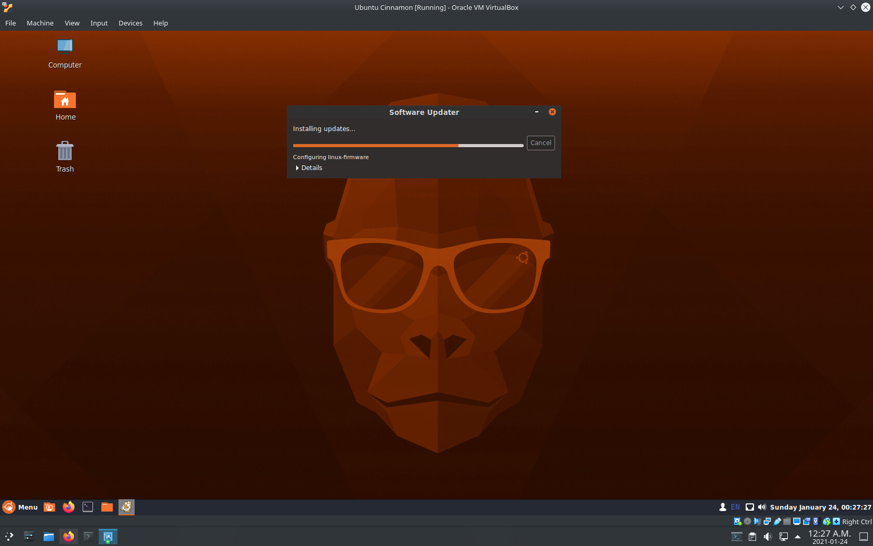This screenshot has height=546, width=873.
Task: Open host volume tray icon
Action: click(x=768, y=537)
